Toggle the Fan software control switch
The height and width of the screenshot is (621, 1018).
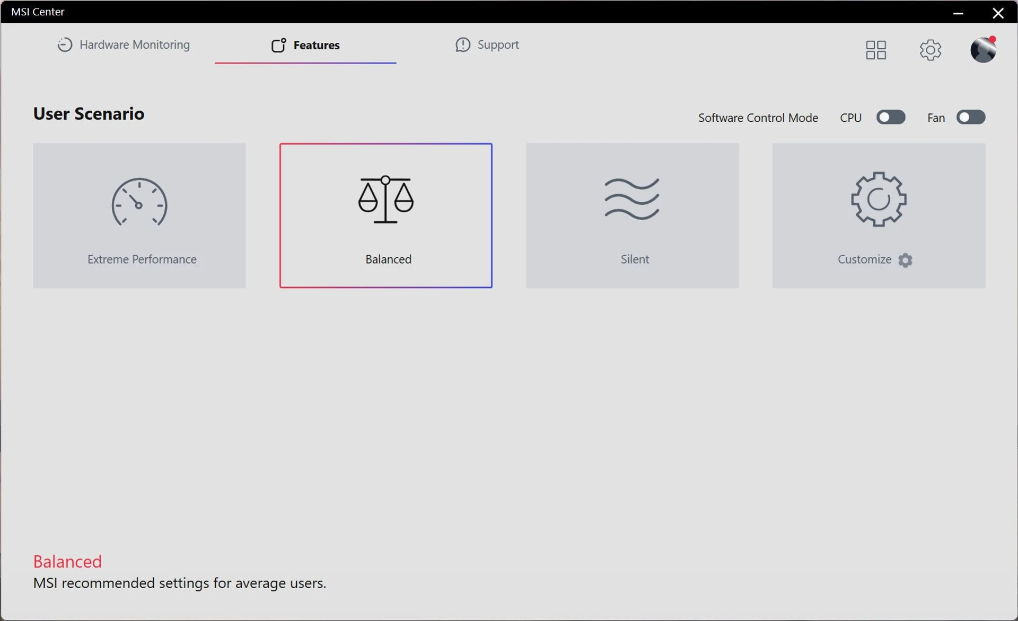point(971,117)
